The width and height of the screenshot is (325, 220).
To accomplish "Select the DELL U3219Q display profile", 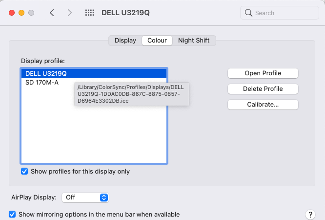I will pyautogui.click(x=46, y=73).
